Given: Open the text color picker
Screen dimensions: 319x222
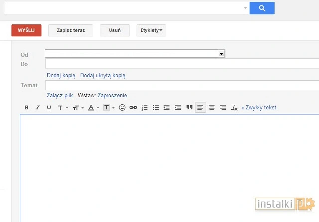Looking at the screenshot, I should tap(91, 107).
